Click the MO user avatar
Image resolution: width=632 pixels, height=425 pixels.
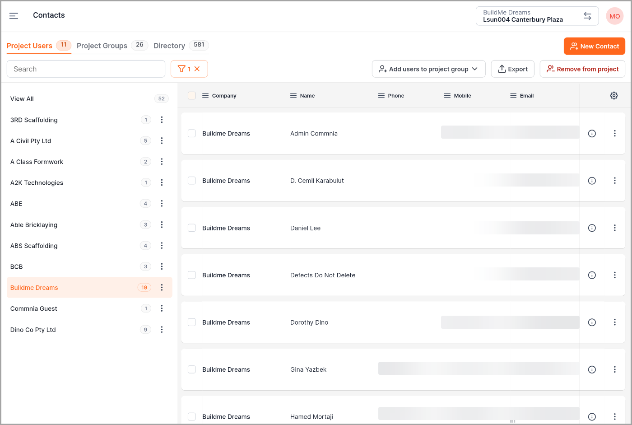(614, 16)
